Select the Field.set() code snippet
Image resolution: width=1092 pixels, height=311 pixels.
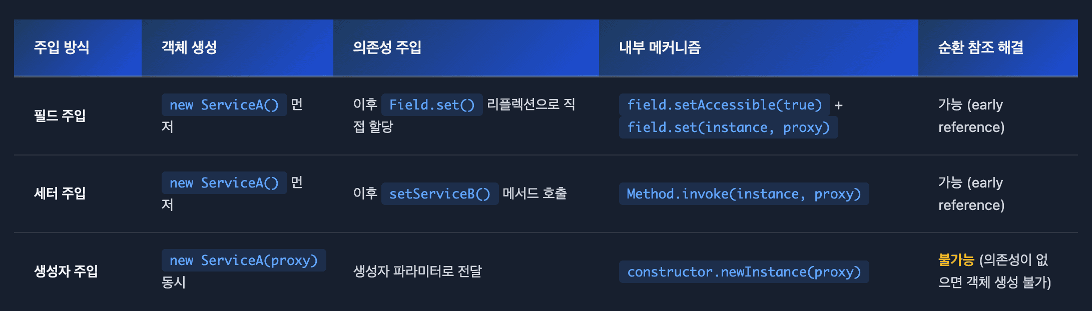point(431,105)
